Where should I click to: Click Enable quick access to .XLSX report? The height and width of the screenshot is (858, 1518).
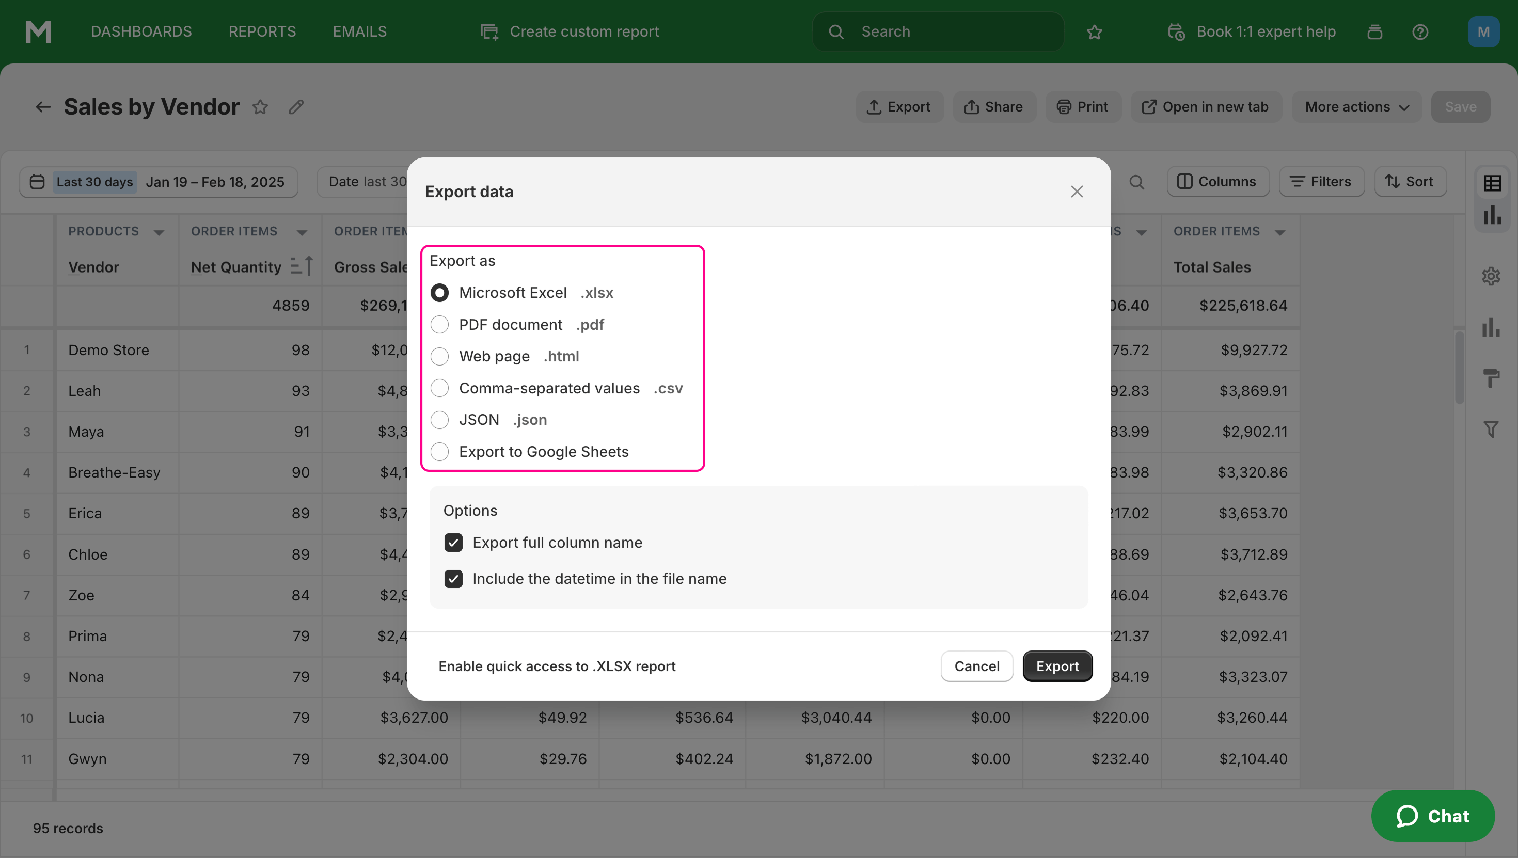557,666
